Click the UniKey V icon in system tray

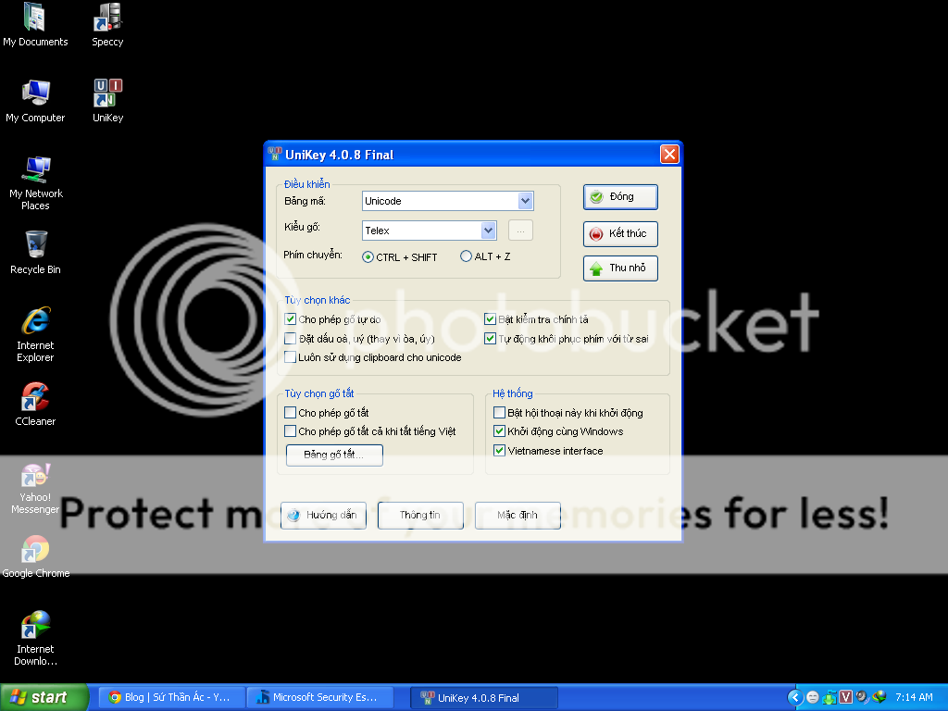tap(846, 697)
